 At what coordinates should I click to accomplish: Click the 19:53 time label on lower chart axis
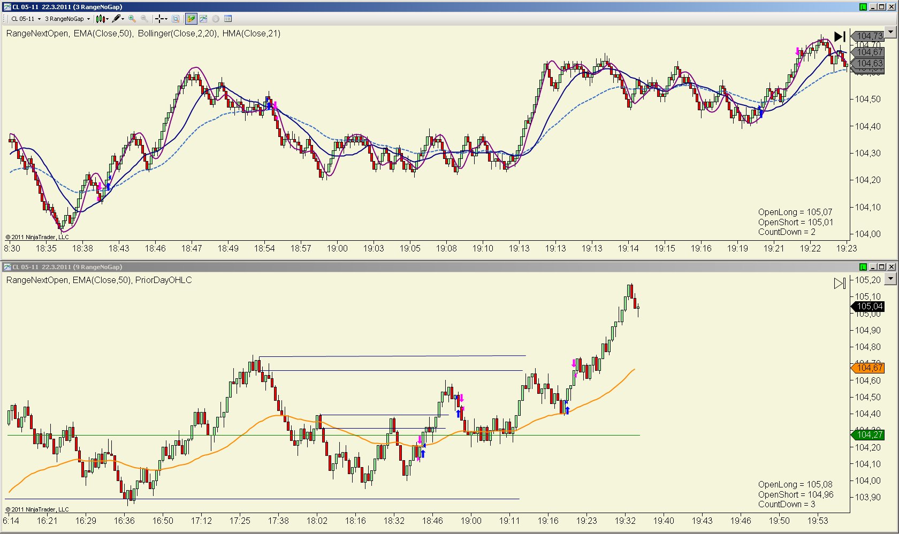click(x=818, y=521)
